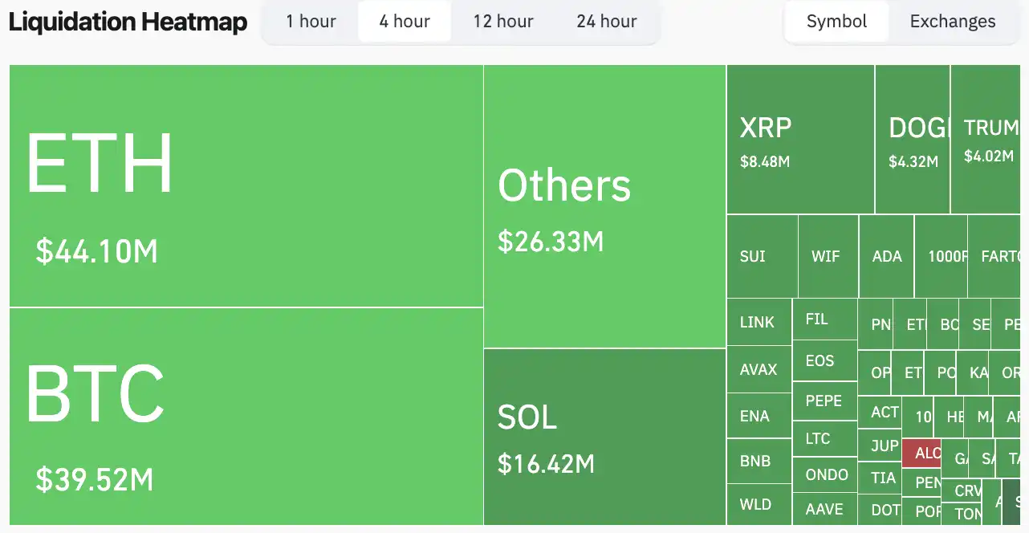Click the SOL $16.42M tile
Image resolution: width=1029 pixels, height=533 pixels.
604,437
